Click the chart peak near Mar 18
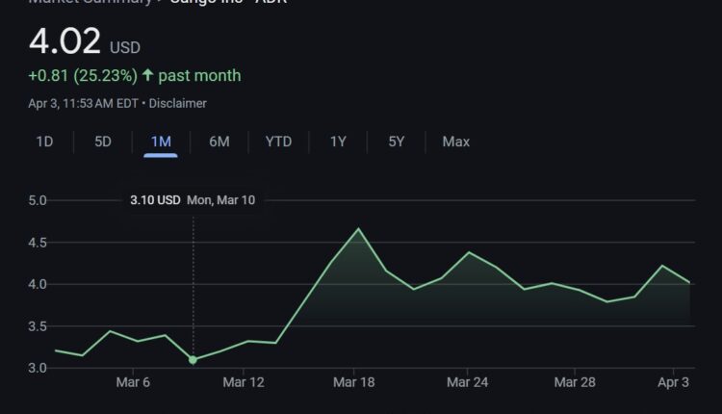 click(358, 229)
